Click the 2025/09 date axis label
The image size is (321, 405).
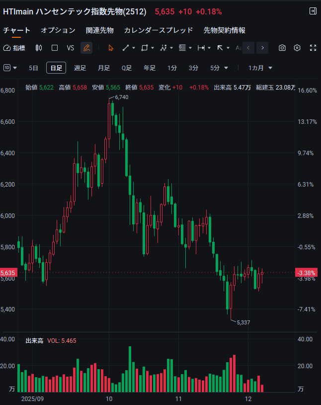click(x=32, y=399)
